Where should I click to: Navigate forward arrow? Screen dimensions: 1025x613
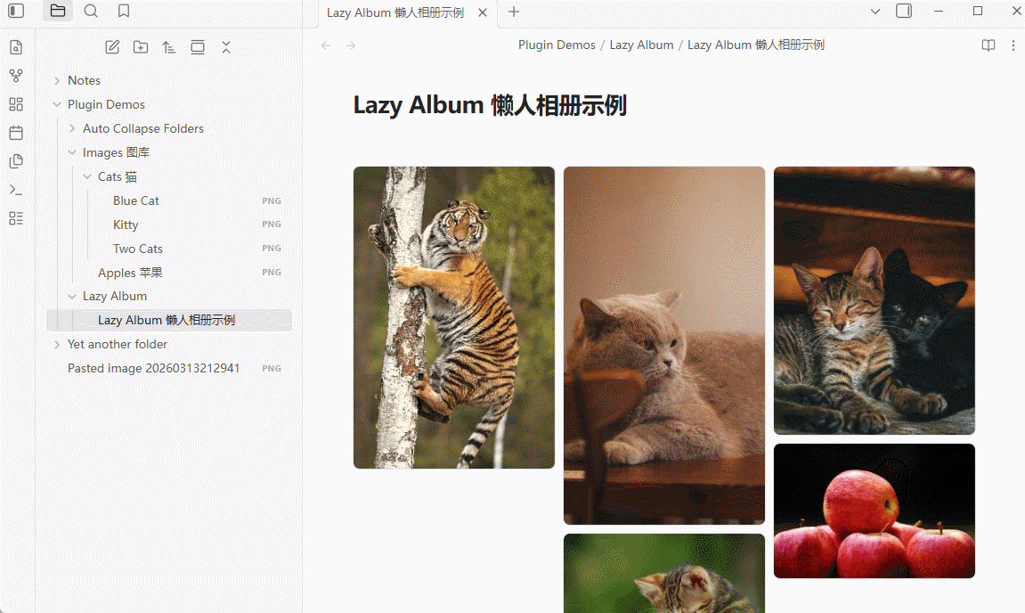(x=351, y=45)
